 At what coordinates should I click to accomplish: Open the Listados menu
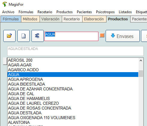coord(125,12)
